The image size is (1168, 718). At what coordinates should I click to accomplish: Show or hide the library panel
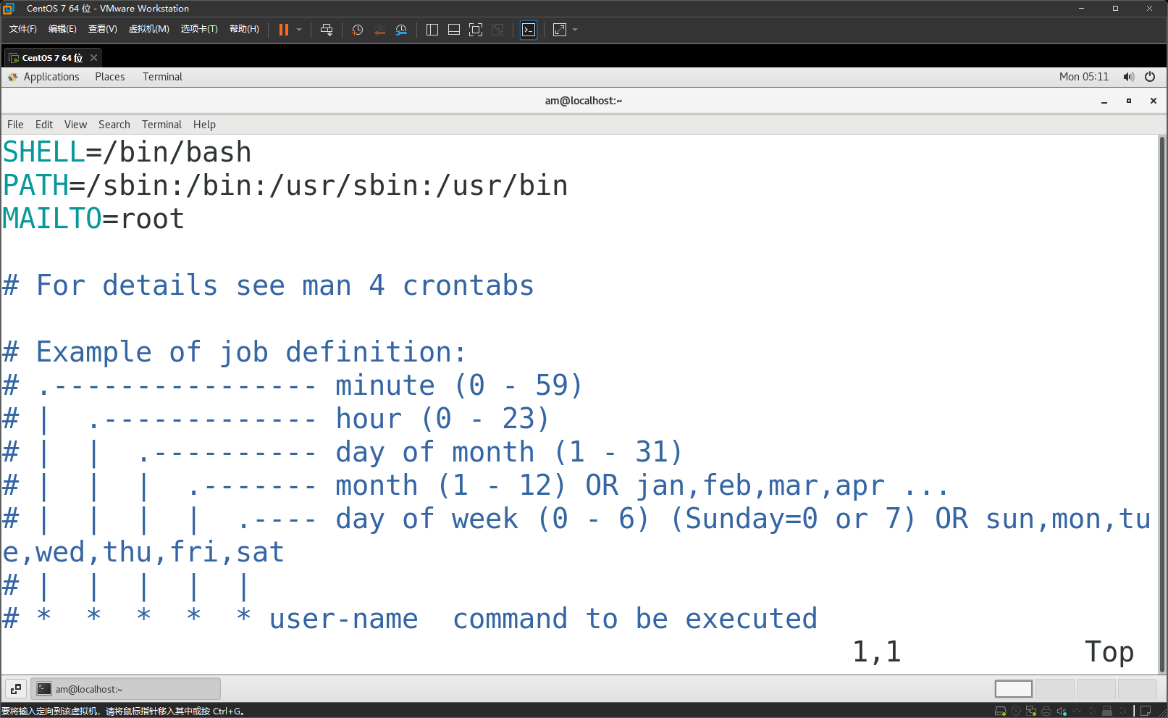(x=432, y=30)
